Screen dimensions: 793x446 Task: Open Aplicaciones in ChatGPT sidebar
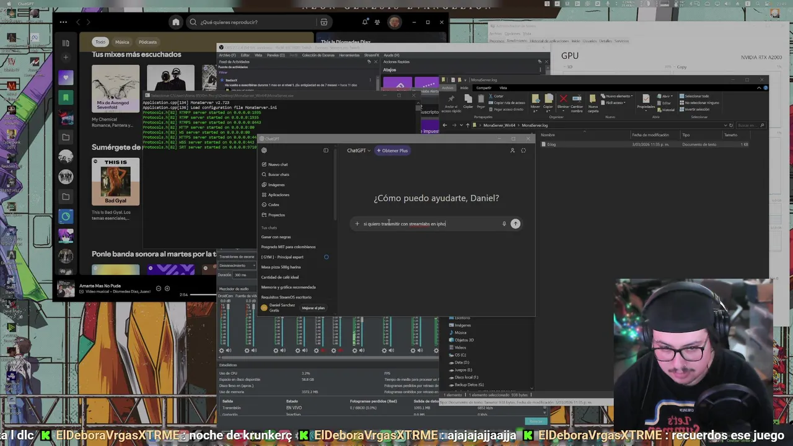click(275, 195)
